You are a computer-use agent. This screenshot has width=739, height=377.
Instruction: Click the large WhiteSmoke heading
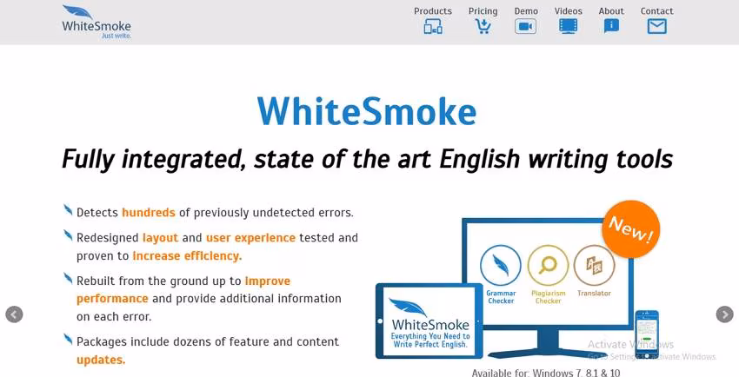pyautogui.click(x=367, y=111)
